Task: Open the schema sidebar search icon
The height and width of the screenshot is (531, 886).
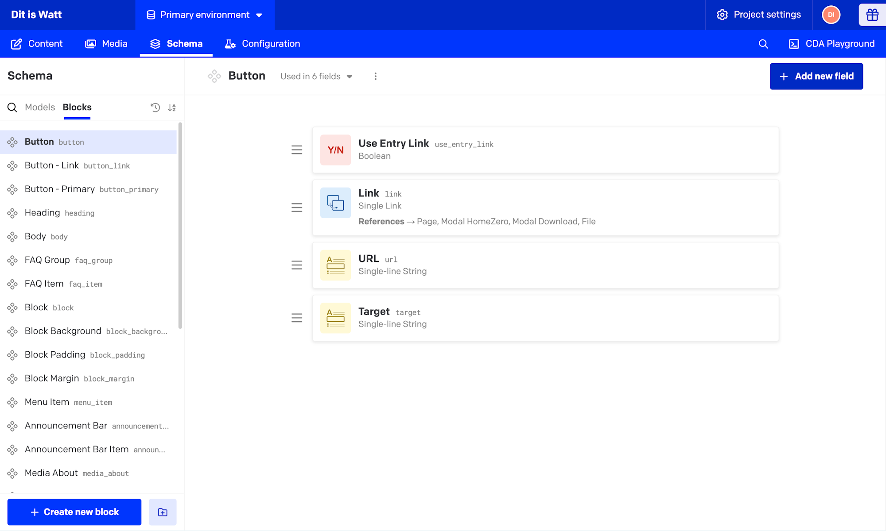Action: (12, 107)
